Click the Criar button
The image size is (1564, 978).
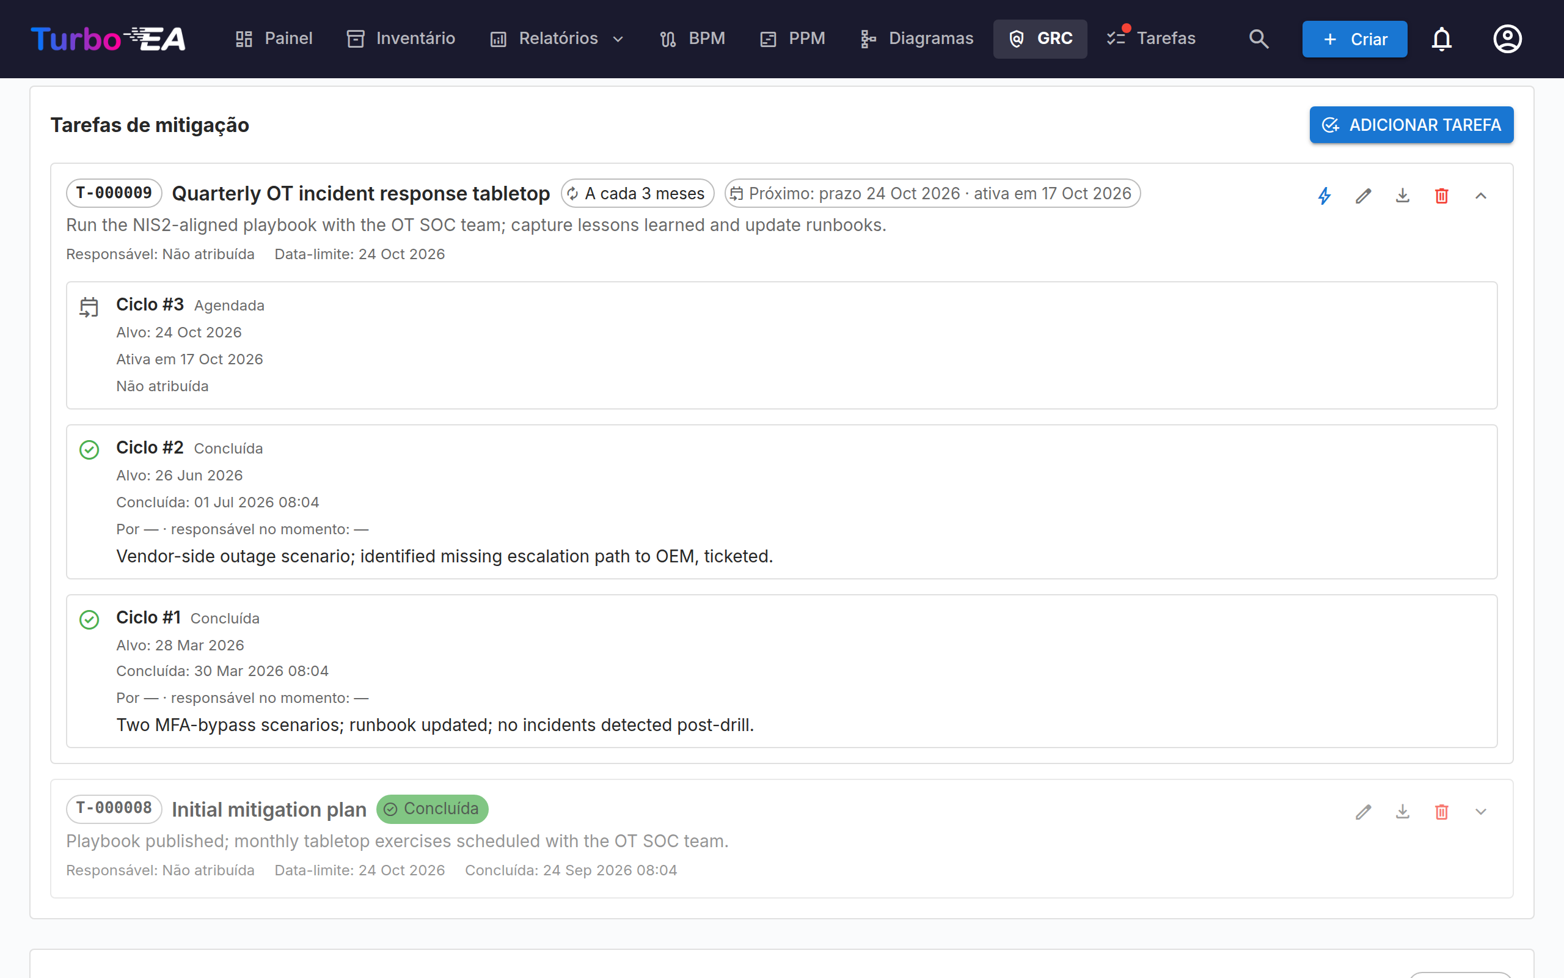pos(1354,39)
